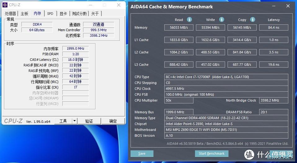
Task: Click the Copy info icon in AIDA64
Action: point(252,19)
